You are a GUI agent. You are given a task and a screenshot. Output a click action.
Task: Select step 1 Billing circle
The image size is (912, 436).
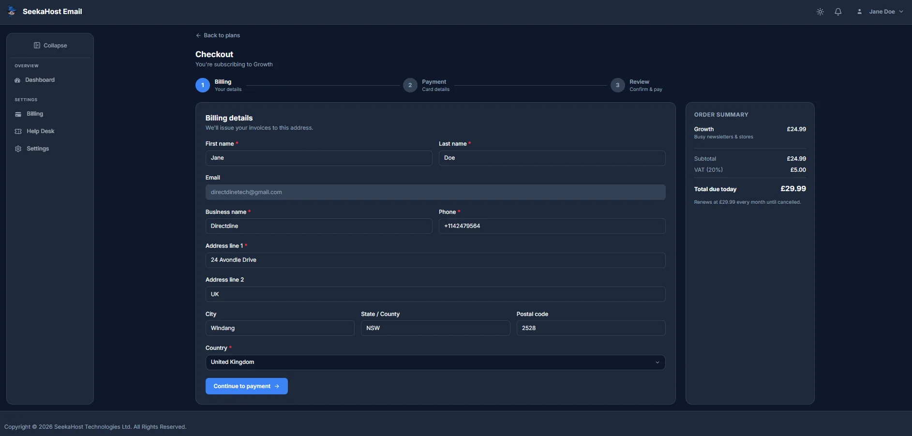[x=203, y=85]
